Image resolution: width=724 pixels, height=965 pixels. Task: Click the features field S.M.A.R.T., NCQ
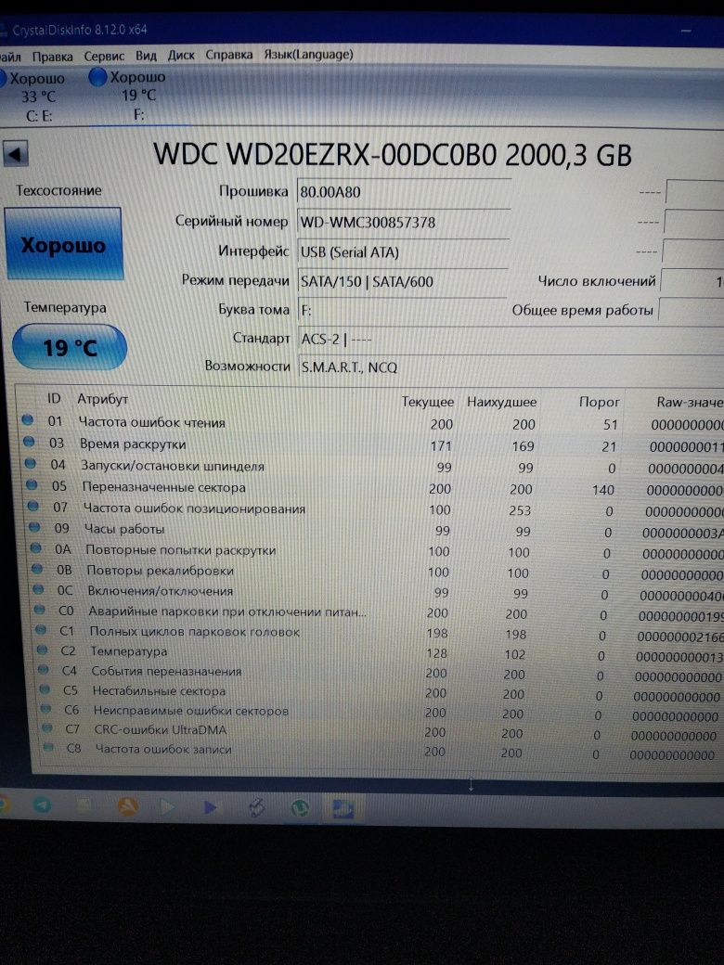coord(511,367)
